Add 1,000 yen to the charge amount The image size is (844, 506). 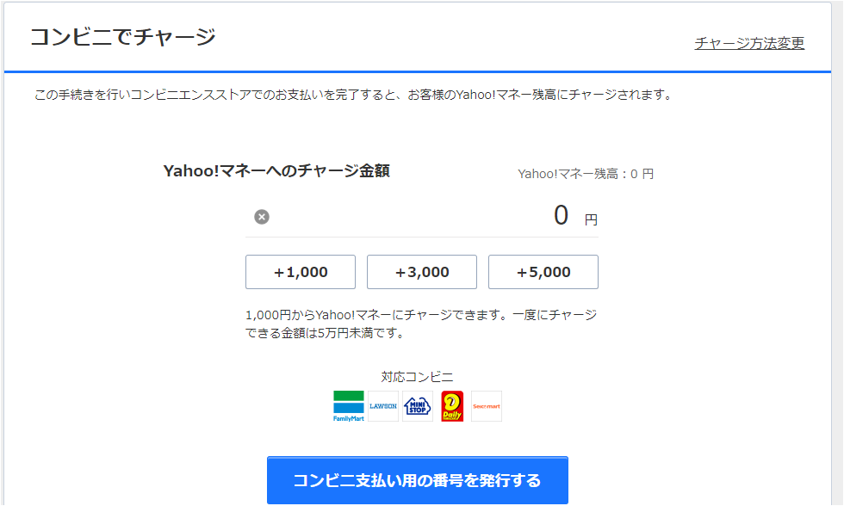pyautogui.click(x=301, y=272)
